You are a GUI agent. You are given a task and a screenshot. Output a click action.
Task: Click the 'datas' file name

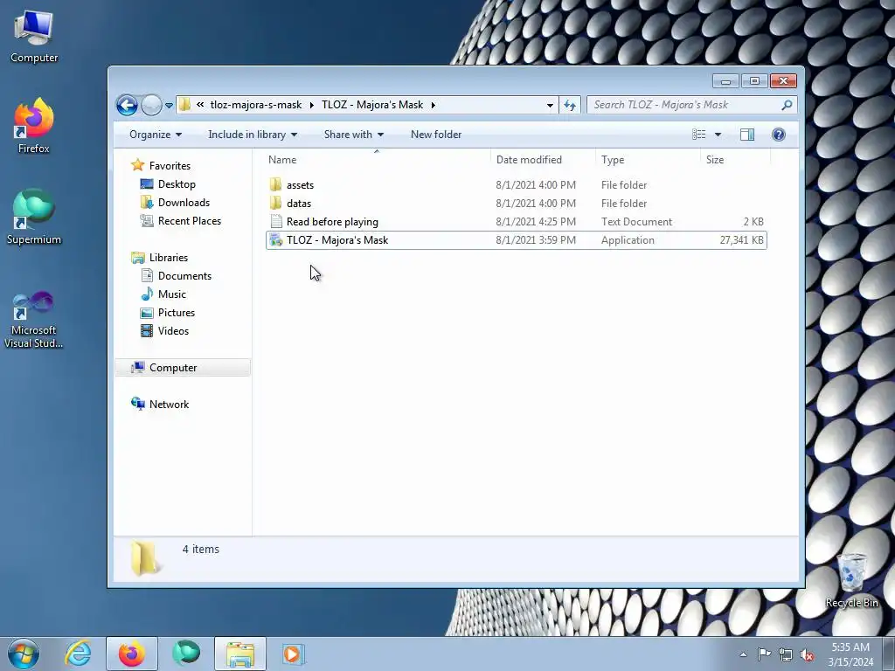[x=299, y=203]
